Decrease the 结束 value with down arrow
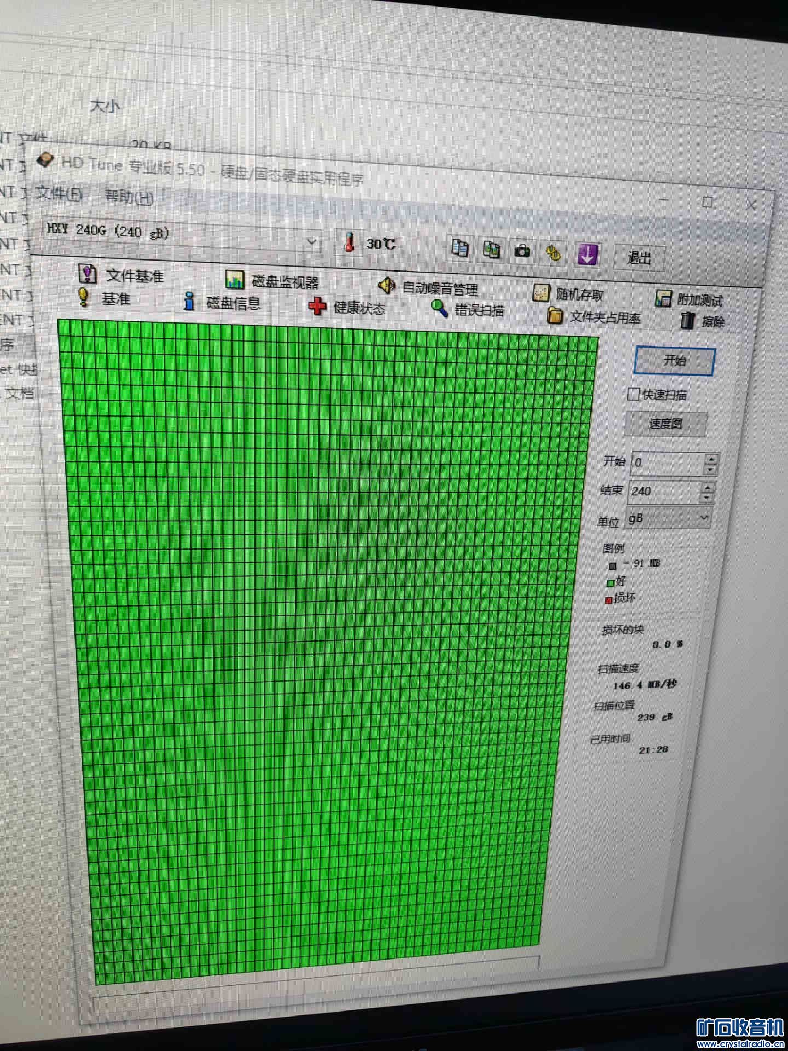The height and width of the screenshot is (1051, 788). (707, 498)
